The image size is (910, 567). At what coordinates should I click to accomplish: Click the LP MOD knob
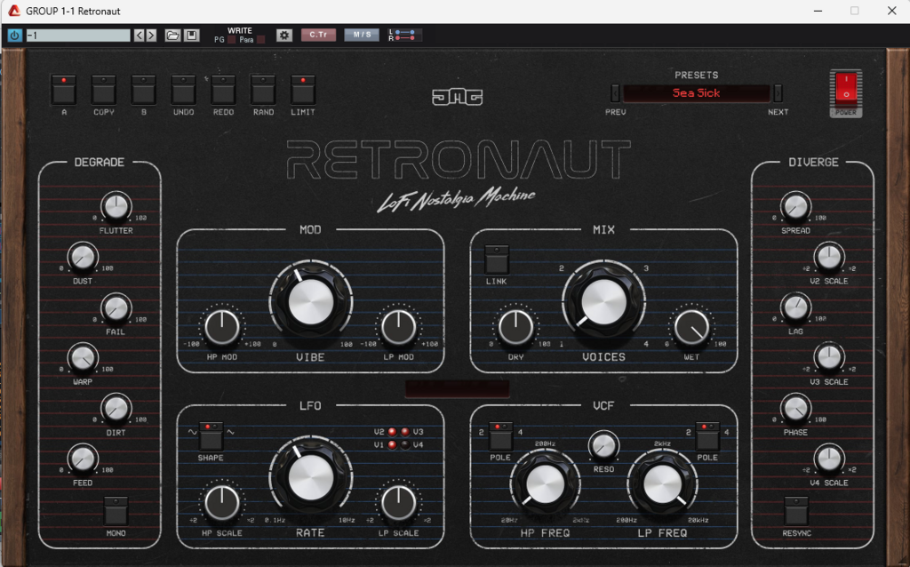398,327
